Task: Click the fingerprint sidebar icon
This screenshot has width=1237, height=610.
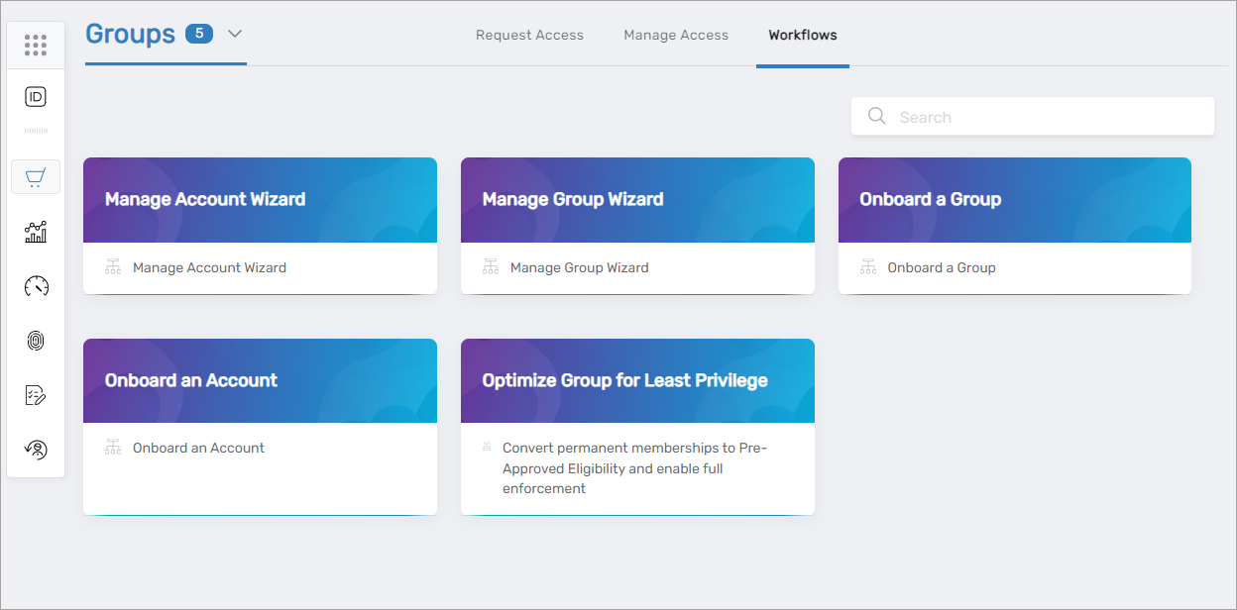Action: pyautogui.click(x=36, y=341)
